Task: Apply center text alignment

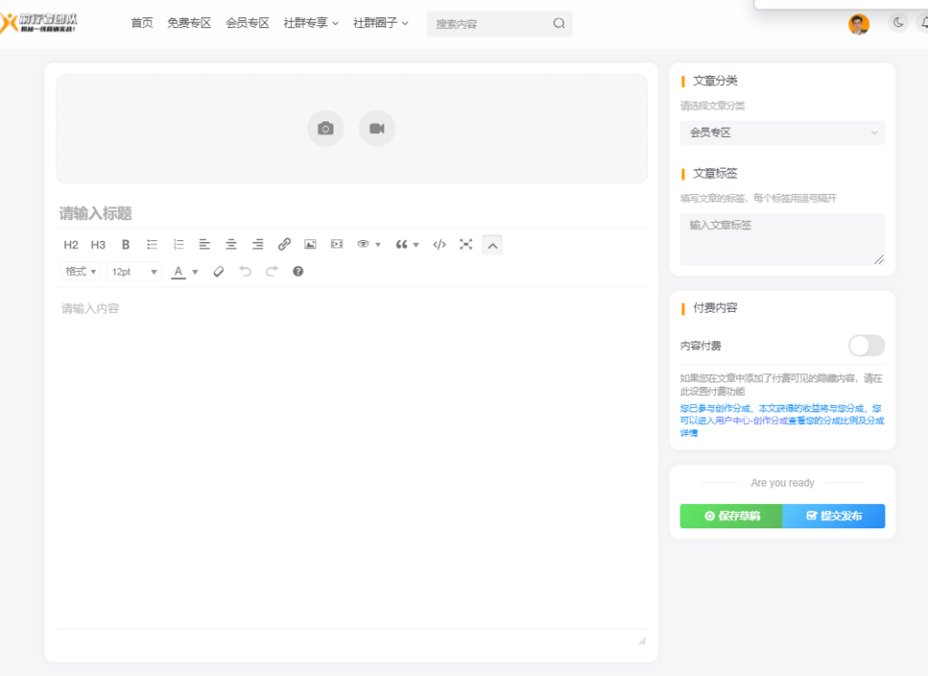Action: click(230, 244)
